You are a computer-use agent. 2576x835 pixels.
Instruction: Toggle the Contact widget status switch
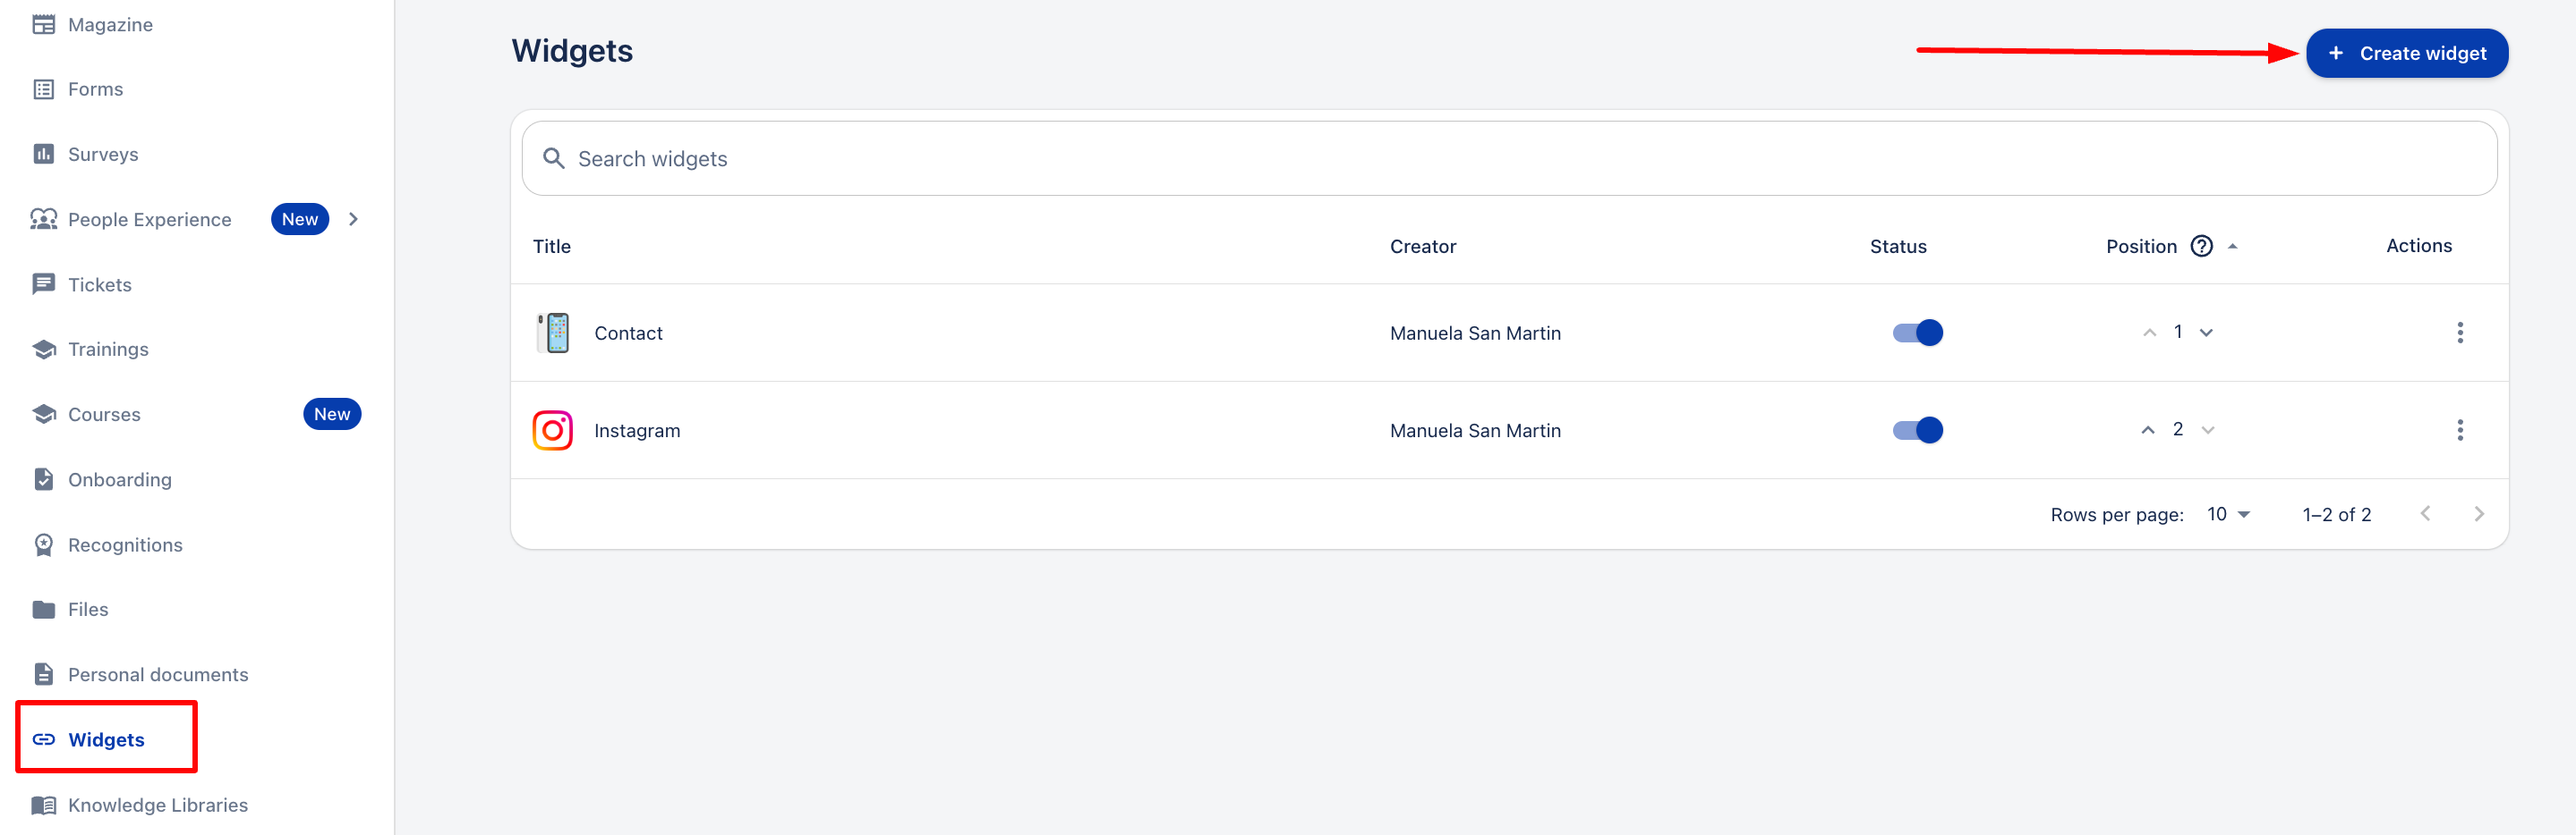pyautogui.click(x=1917, y=333)
